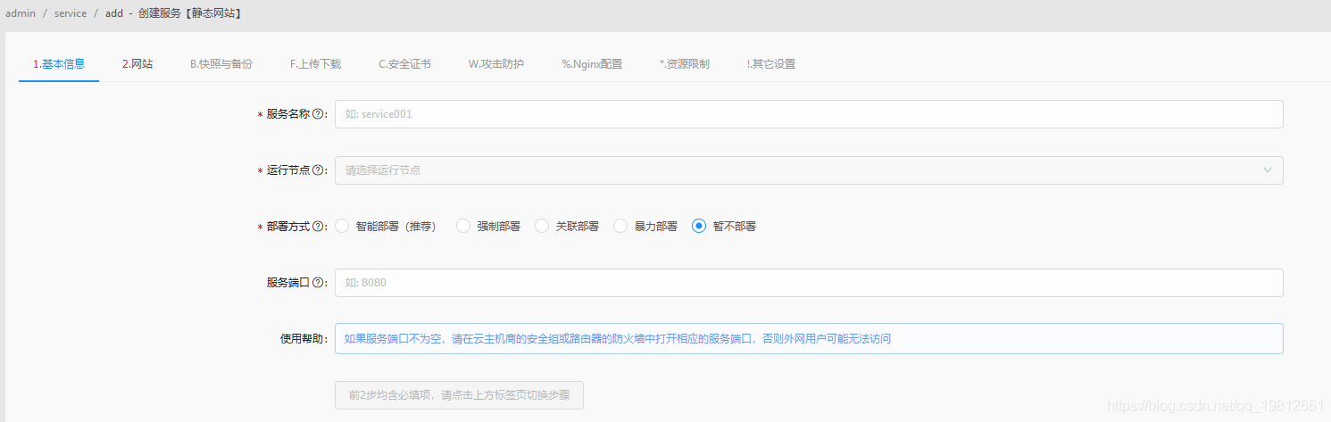Click the admin breadcrumb link
The image size is (1331, 422).
tap(21, 14)
